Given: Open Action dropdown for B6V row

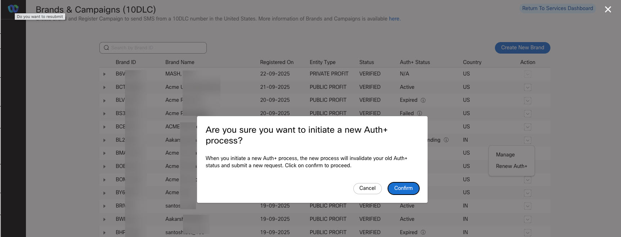Looking at the screenshot, I should pos(528,74).
